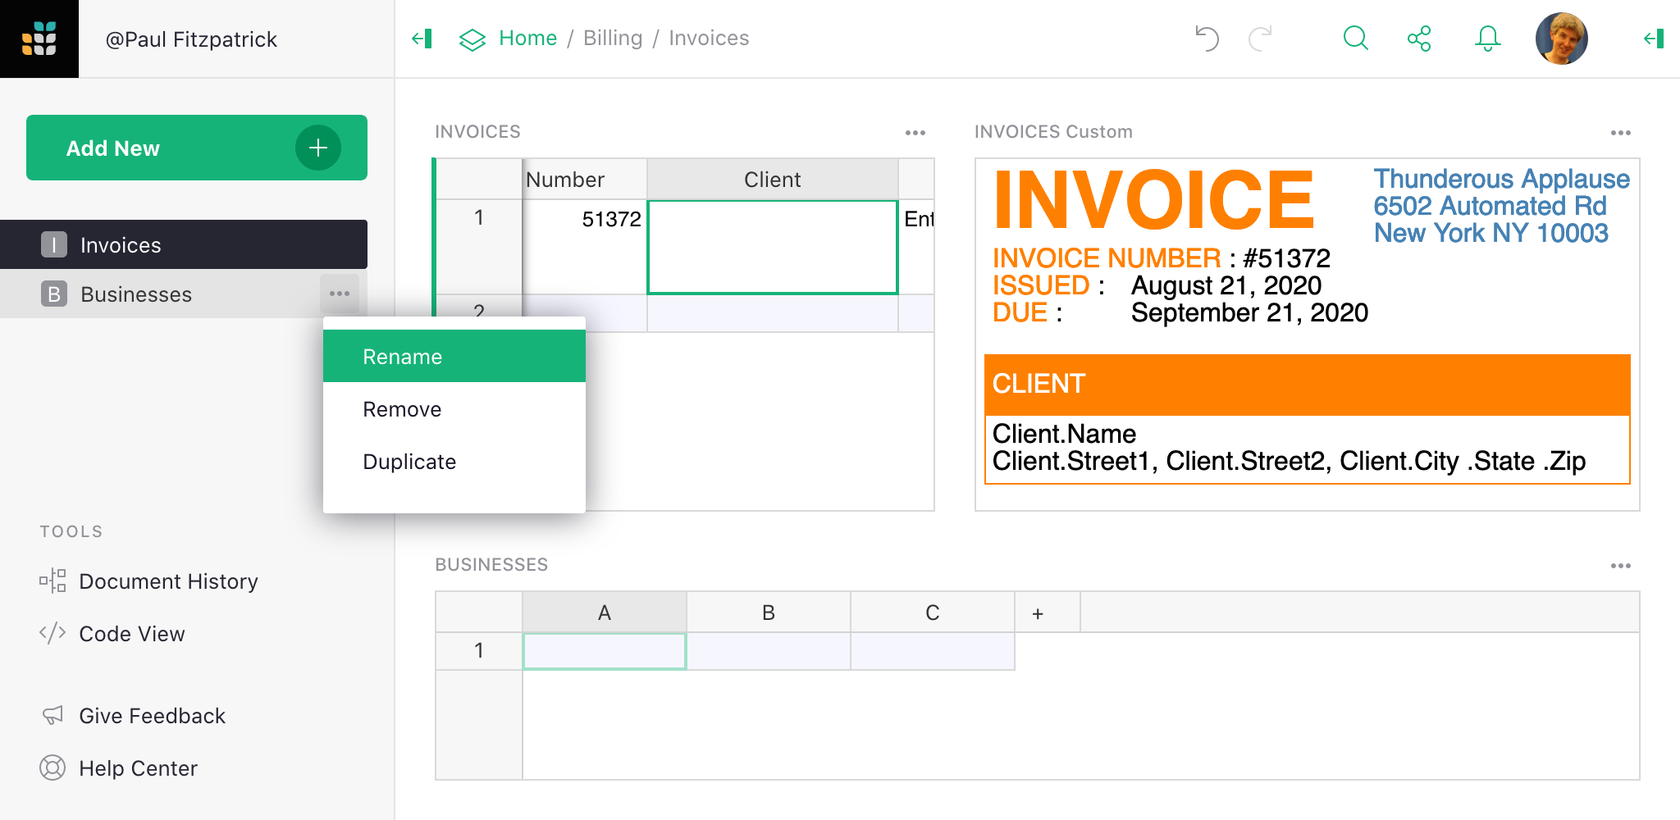Select Rename from the context menu
1680x820 pixels.
click(402, 356)
